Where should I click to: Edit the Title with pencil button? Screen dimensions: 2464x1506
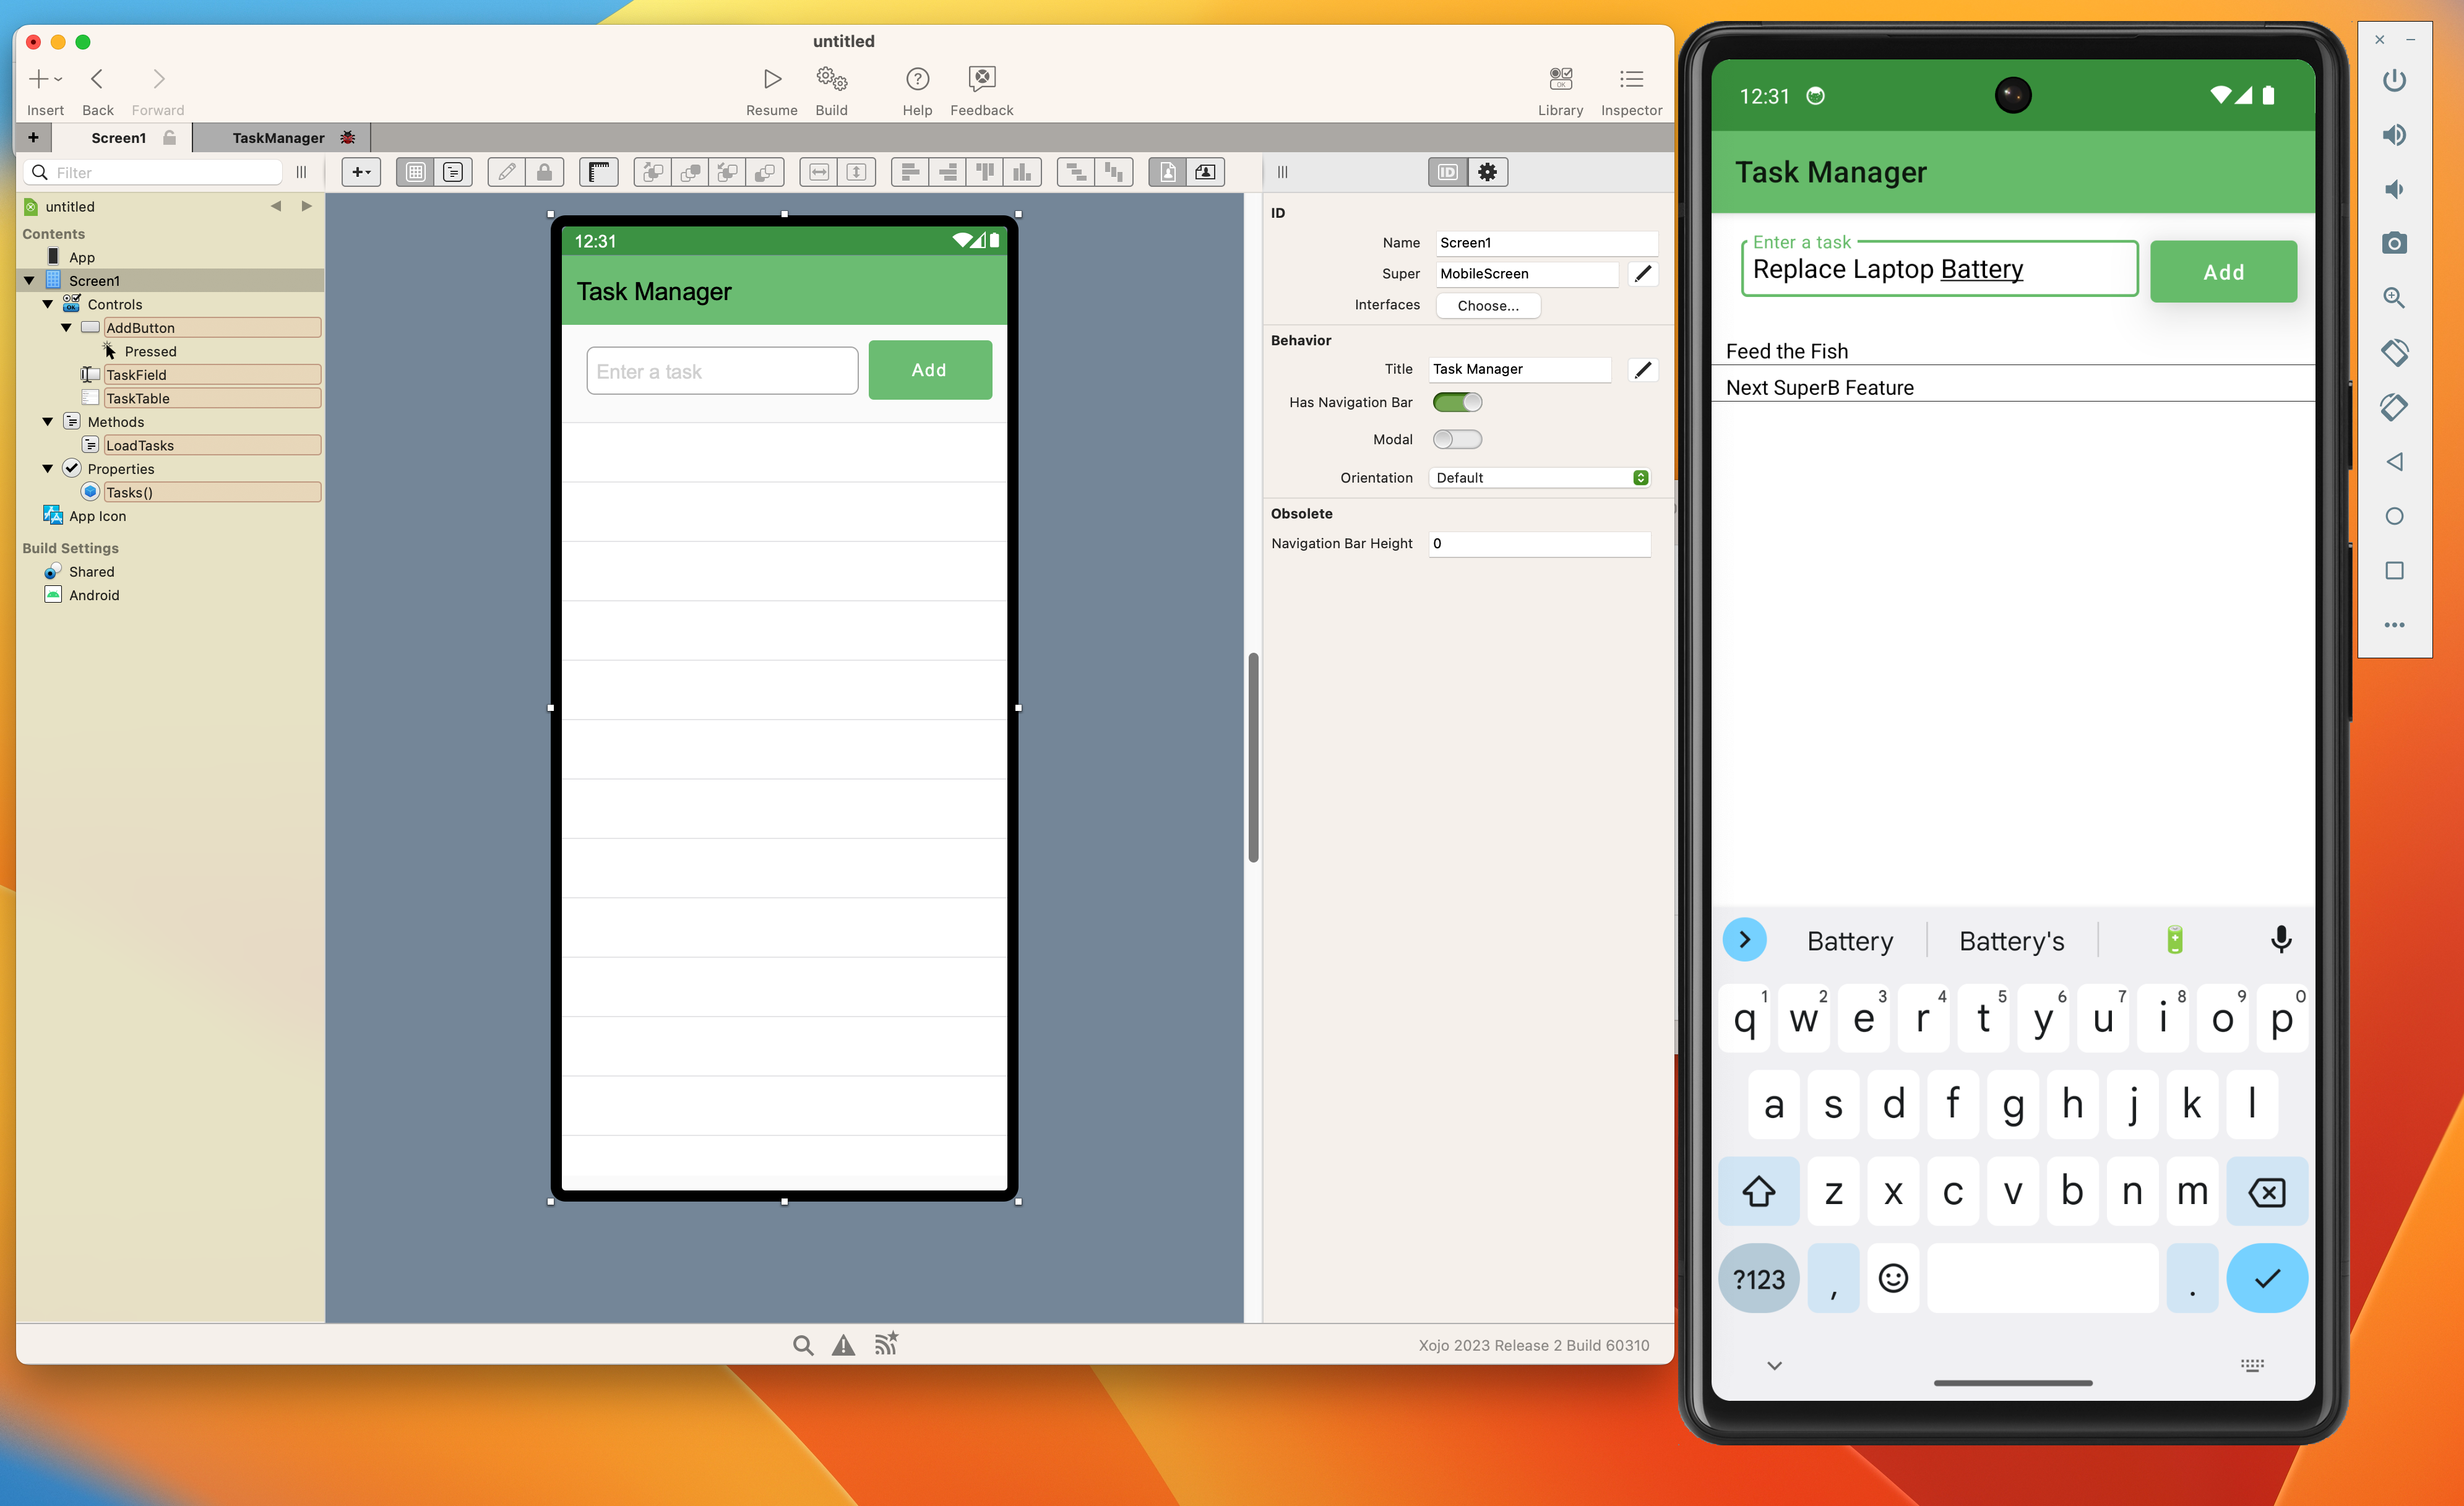[x=1643, y=370]
